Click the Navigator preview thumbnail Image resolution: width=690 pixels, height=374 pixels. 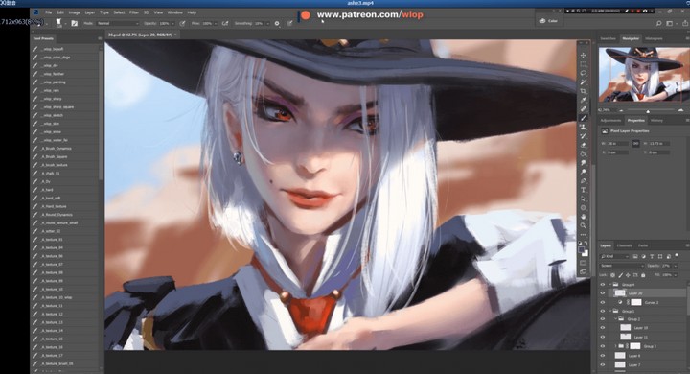(x=644, y=74)
